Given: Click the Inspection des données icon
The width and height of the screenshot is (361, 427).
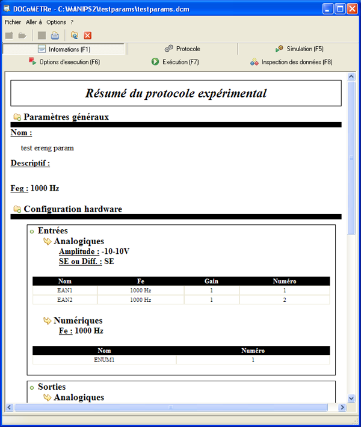Looking at the screenshot, I should (x=254, y=62).
